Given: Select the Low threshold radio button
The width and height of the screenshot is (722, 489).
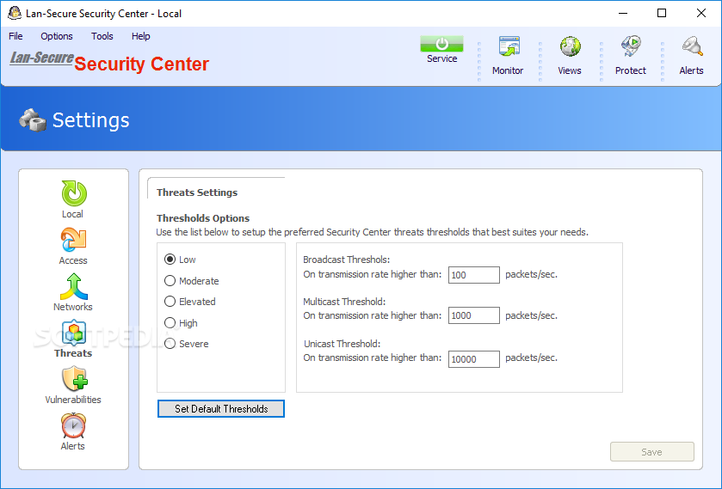Looking at the screenshot, I should pyautogui.click(x=170, y=260).
